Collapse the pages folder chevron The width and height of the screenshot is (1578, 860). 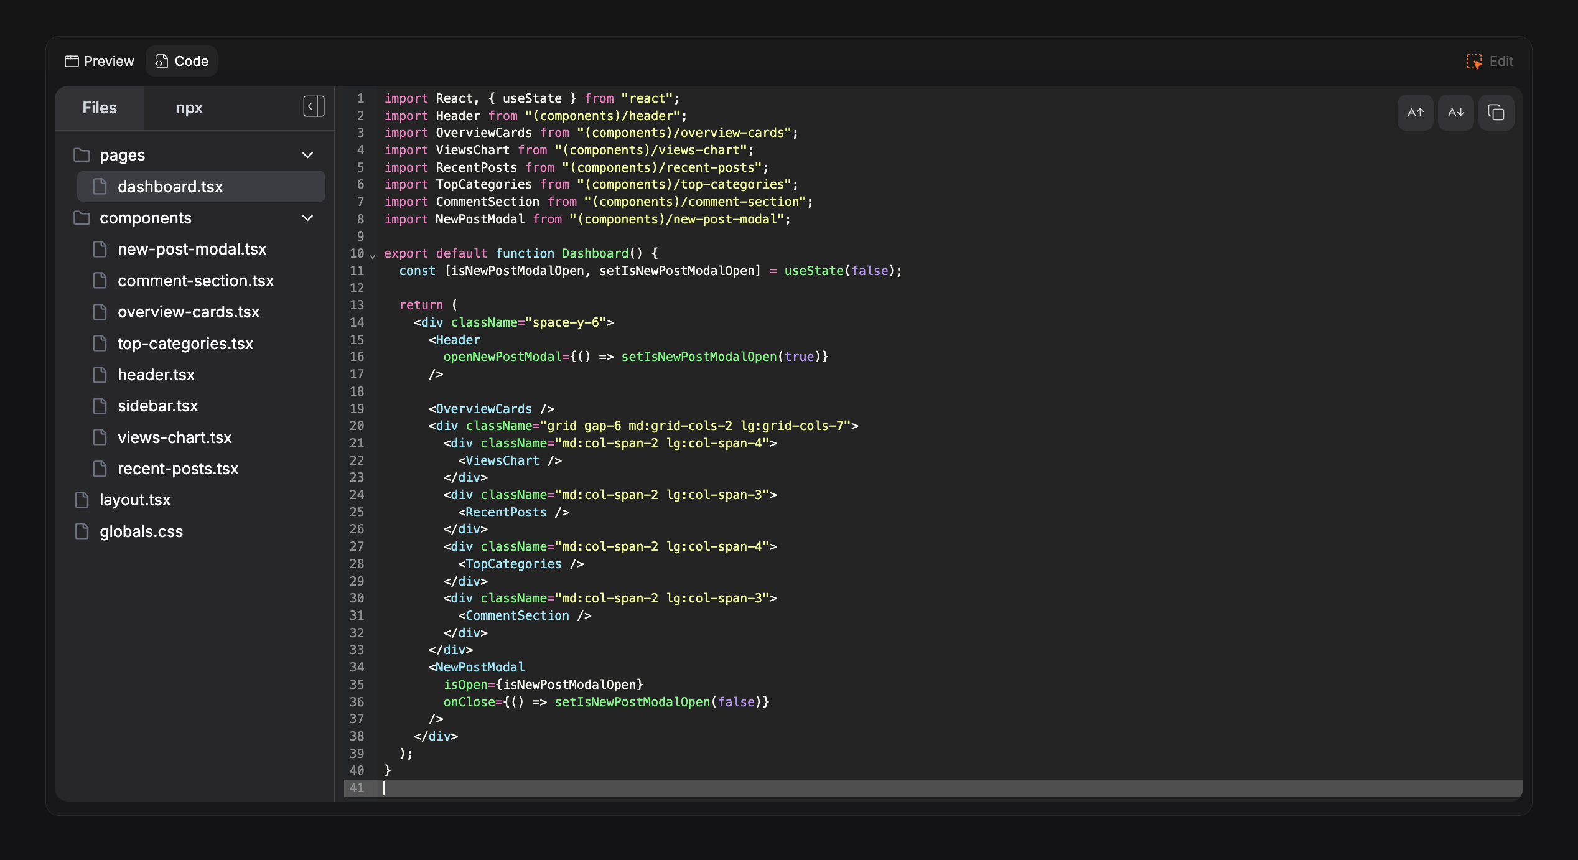click(x=307, y=155)
